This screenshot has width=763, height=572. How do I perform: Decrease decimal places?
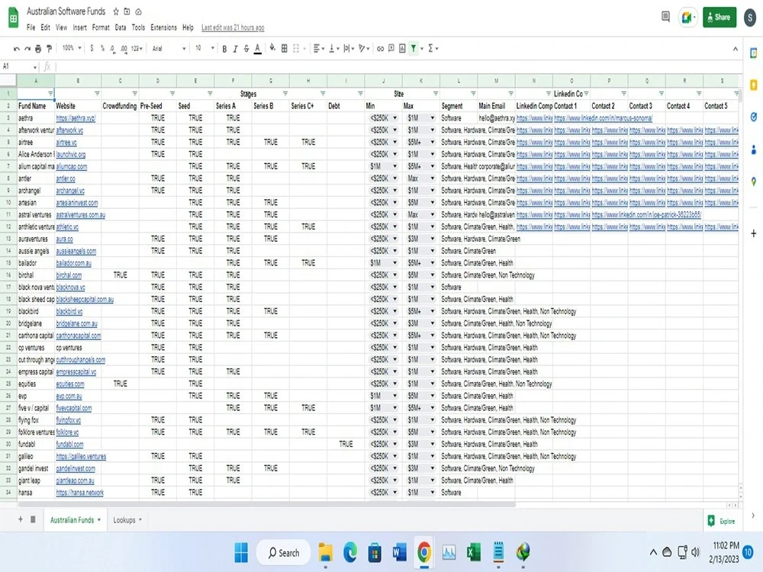[112, 49]
